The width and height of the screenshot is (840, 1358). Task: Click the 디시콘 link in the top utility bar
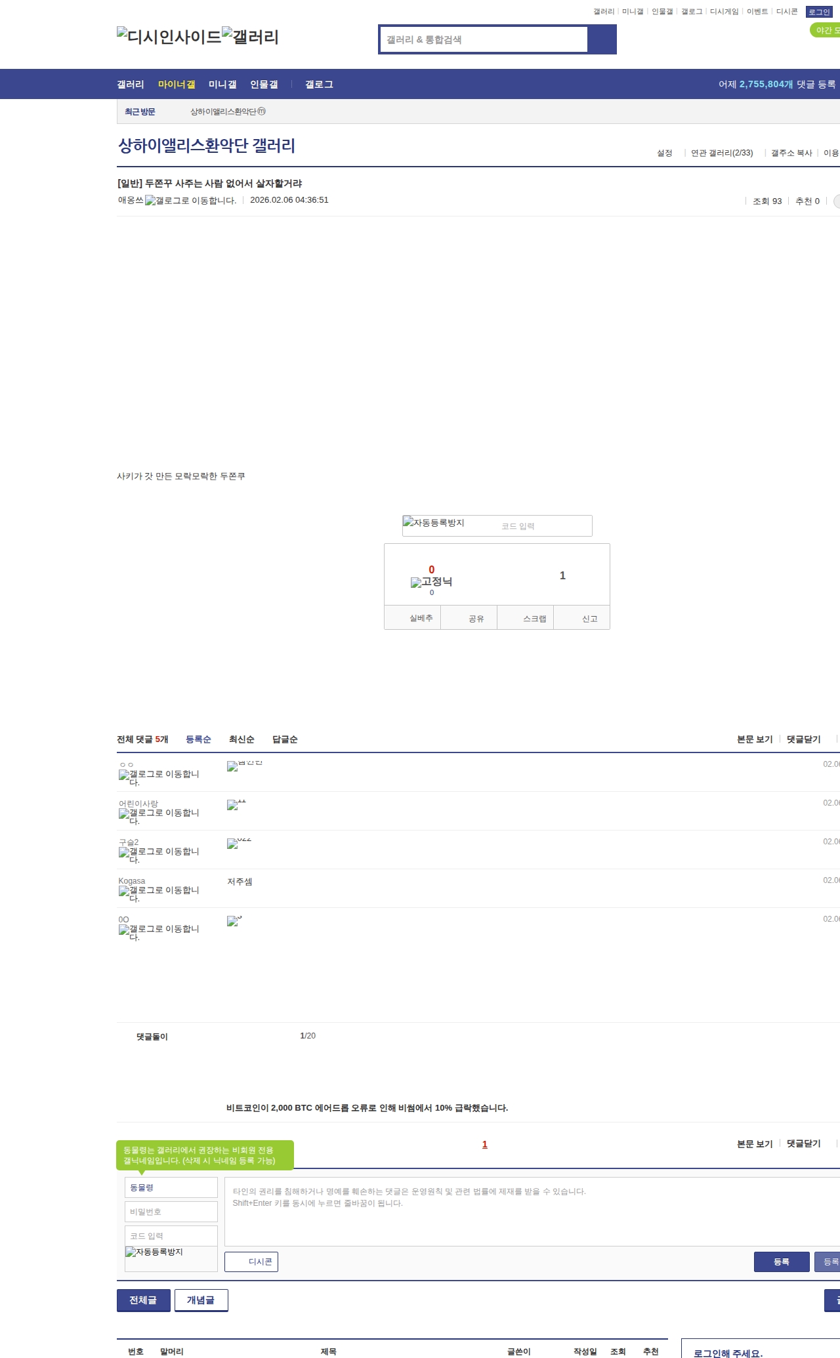pyautogui.click(x=787, y=12)
